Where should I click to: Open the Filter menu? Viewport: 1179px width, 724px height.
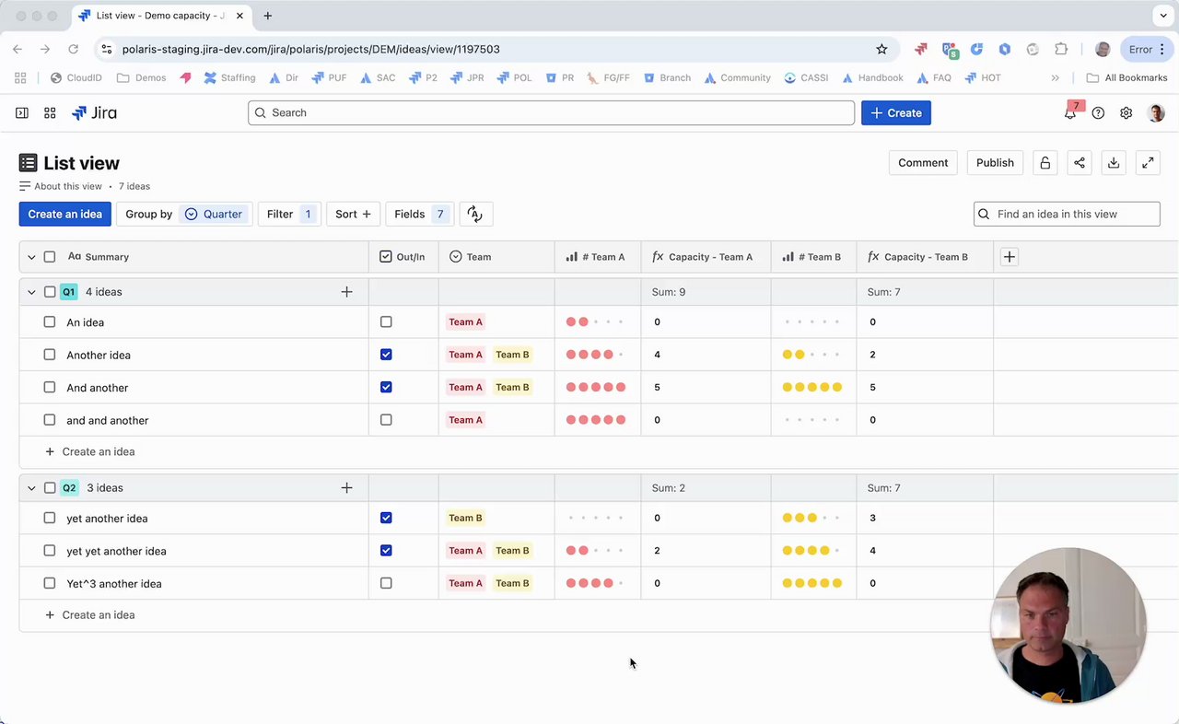289,214
